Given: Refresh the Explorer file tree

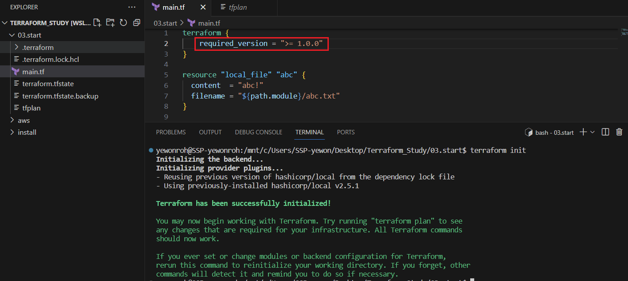Looking at the screenshot, I should click(123, 23).
